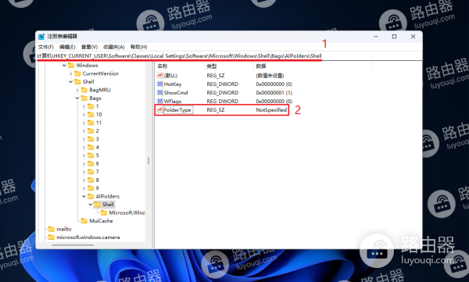469x282 pixels.
Task: Open the 查看(V) menu
Action: pyautogui.click(x=89, y=47)
